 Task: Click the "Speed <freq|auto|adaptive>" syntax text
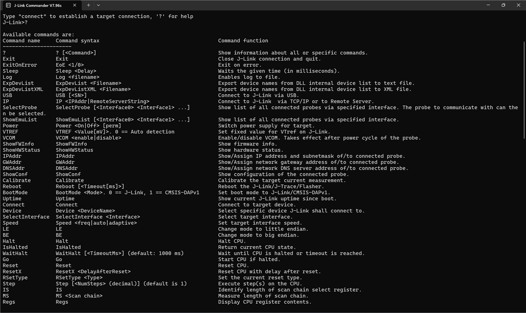tap(96, 223)
